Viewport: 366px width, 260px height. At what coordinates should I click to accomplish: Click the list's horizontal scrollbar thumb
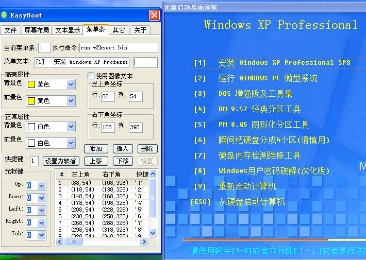pyautogui.click(x=74, y=242)
